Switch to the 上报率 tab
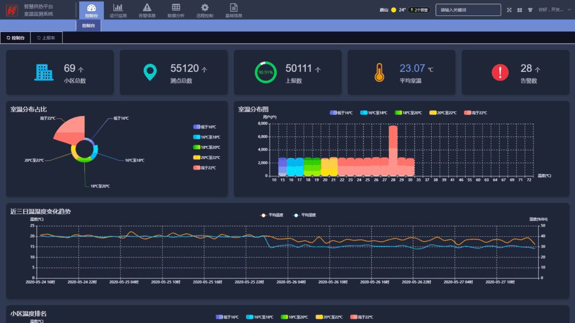Screen dimensions: 575x323 [46, 38]
